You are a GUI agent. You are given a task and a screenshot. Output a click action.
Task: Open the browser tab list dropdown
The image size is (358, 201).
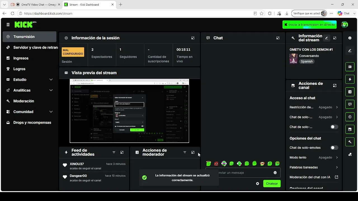[x=4, y=4]
